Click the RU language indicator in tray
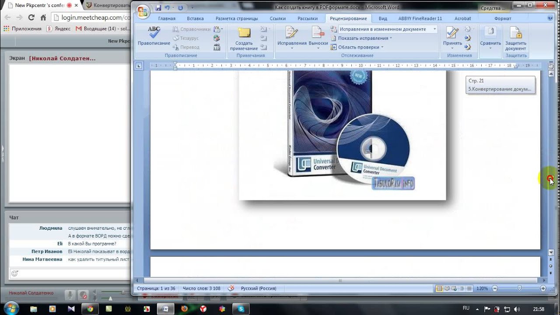Screen dimensions: 560x315 pyautogui.click(x=466, y=308)
